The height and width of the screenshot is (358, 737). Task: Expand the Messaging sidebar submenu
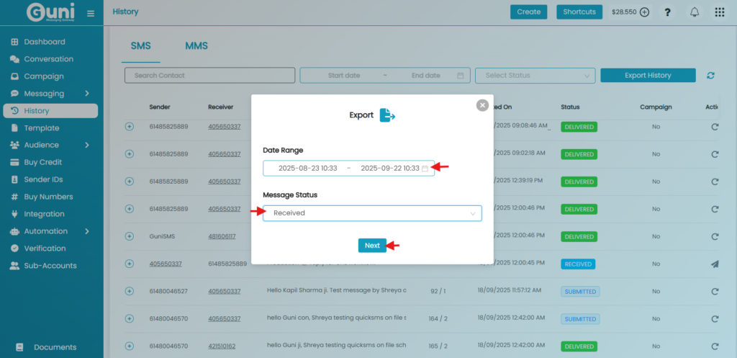coord(86,94)
